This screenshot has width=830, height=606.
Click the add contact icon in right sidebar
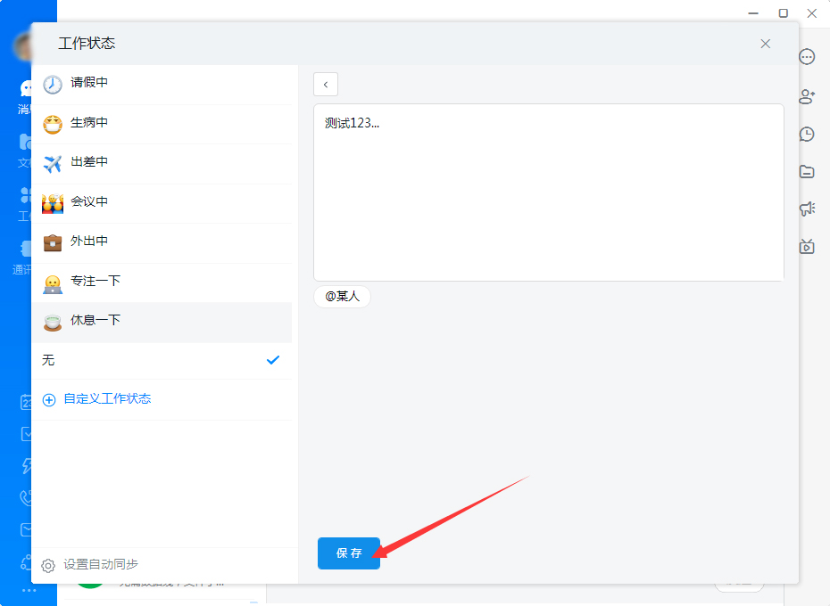807,96
